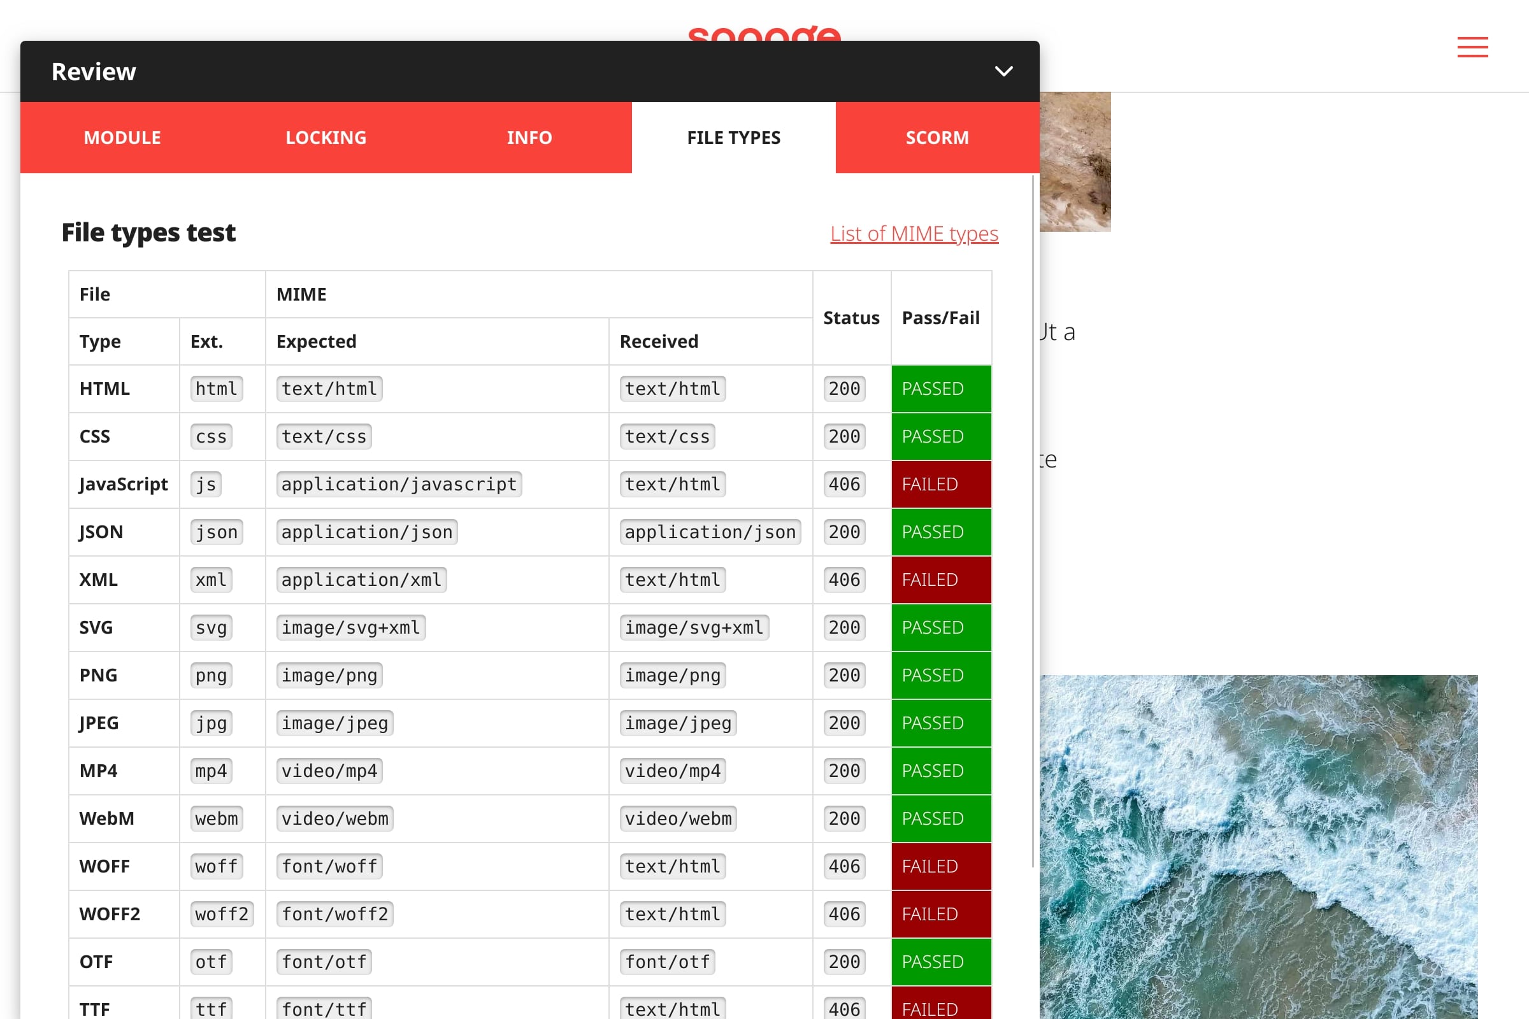Viewport: 1529px width, 1019px height.
Task: Switch to the SCORM tab
Action: [x=937, y=137]
